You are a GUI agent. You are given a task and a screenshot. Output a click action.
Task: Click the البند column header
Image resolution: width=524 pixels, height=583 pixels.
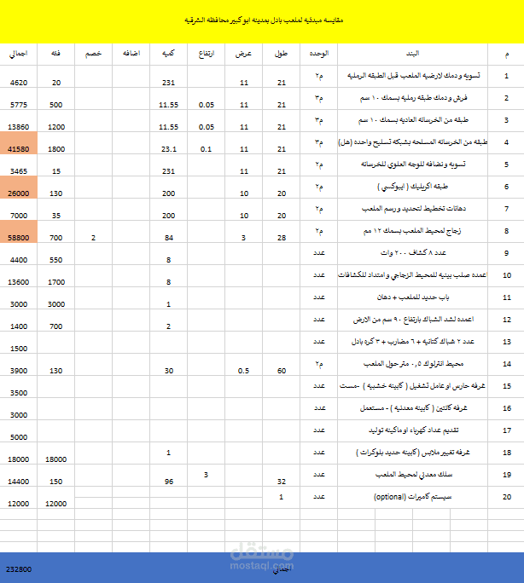click(x=413, y=55)
